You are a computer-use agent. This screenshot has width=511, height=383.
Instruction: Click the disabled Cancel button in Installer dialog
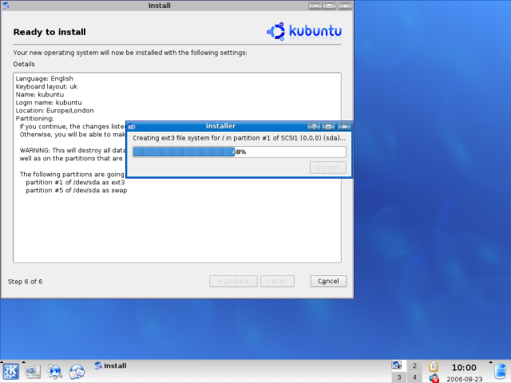point(328,168)
